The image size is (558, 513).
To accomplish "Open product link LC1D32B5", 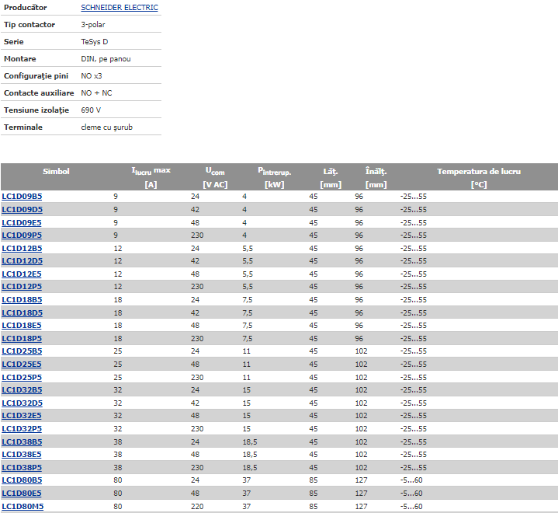I will 22,390.
